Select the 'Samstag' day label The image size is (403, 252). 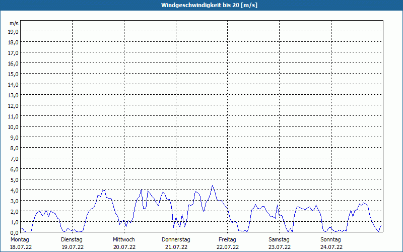(x=279, y=239)
